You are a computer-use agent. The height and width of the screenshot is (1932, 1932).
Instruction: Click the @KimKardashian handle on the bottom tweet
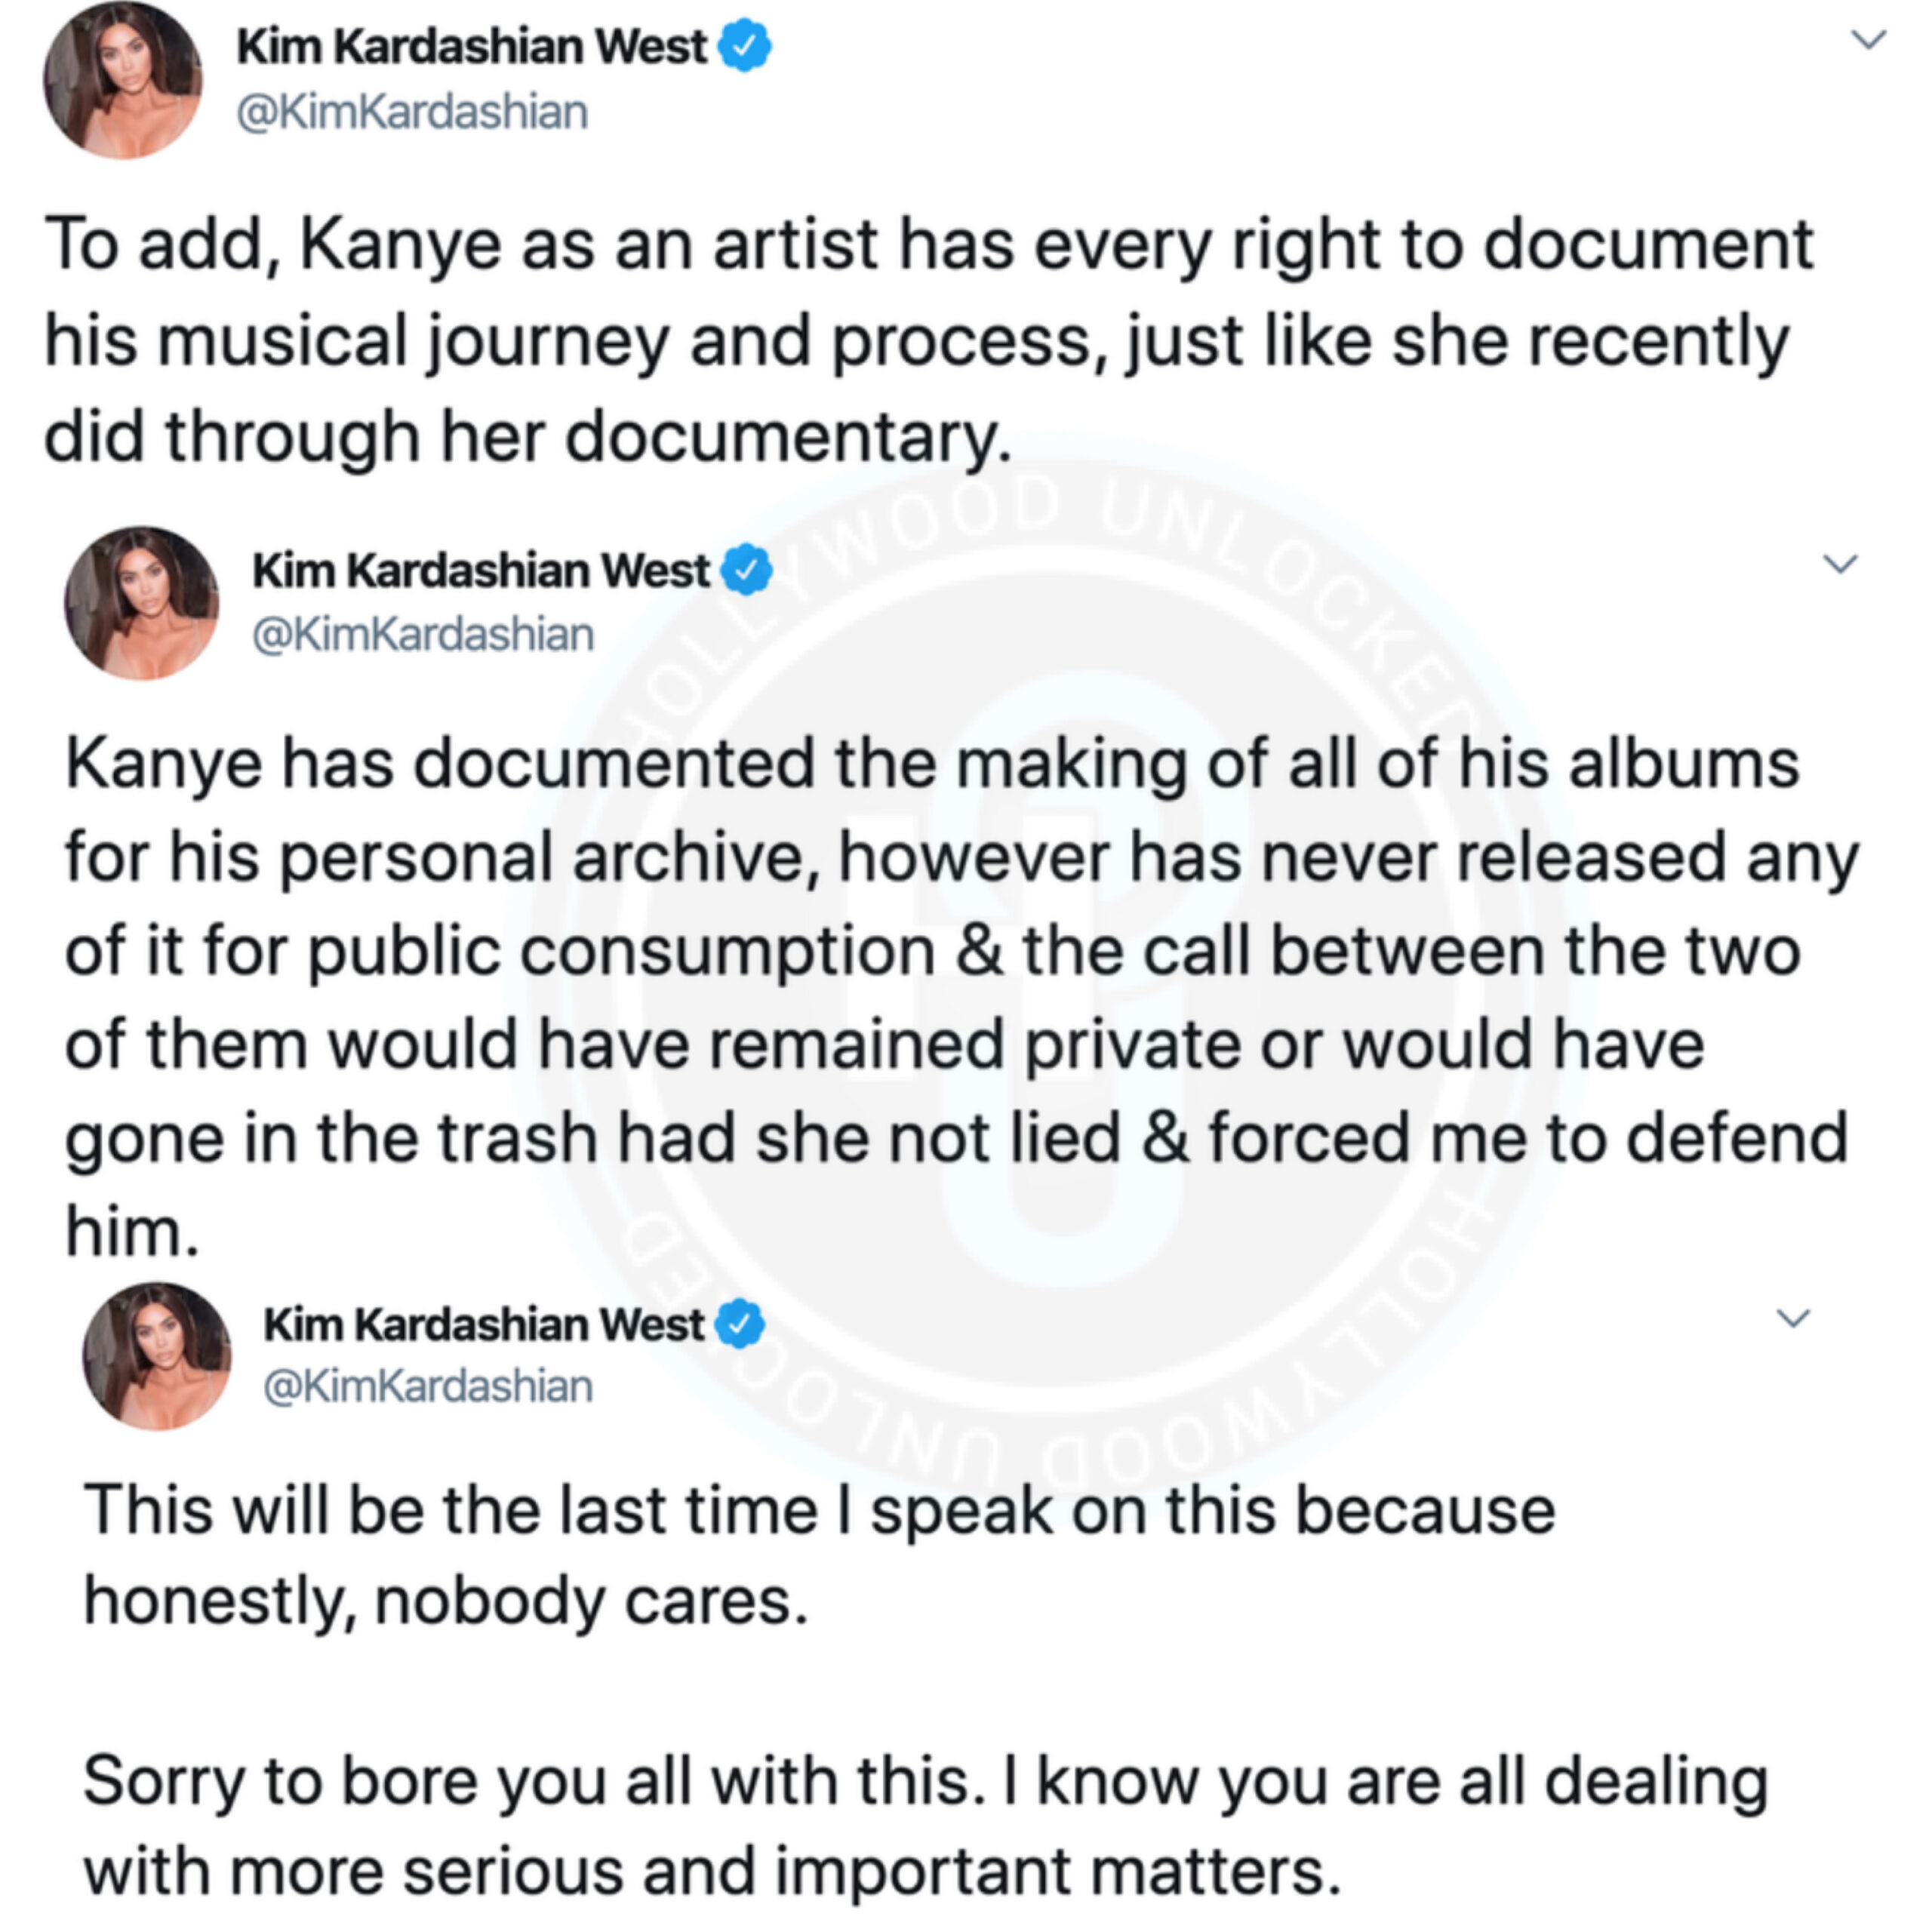pos(428,1386)
